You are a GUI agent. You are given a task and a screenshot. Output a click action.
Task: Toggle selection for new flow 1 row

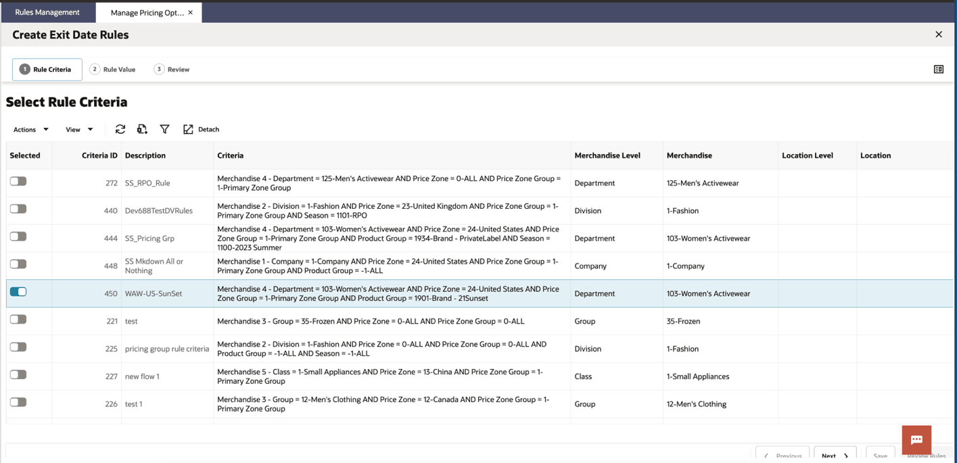pos(18,374)
